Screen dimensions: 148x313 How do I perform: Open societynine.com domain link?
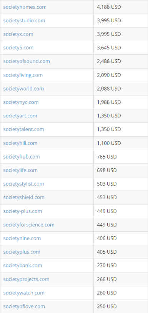(x=22, y=239)
